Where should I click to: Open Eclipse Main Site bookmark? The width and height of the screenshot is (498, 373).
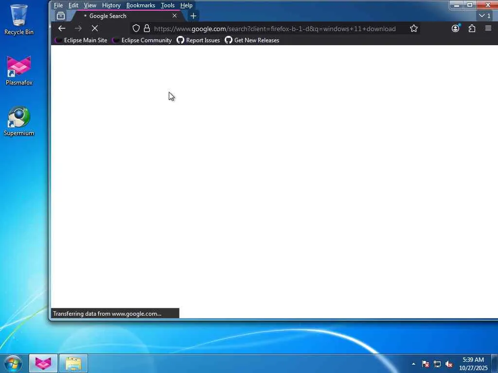coord(81,40)
